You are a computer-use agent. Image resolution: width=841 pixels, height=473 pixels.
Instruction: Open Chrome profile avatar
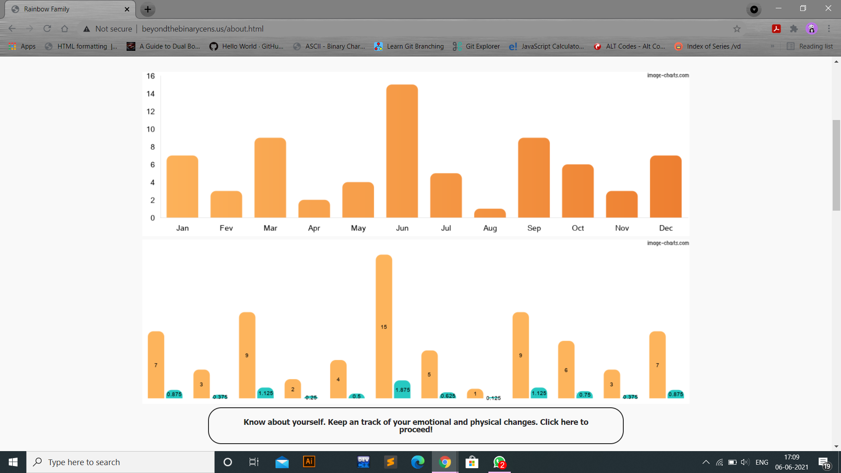point(812,29)
